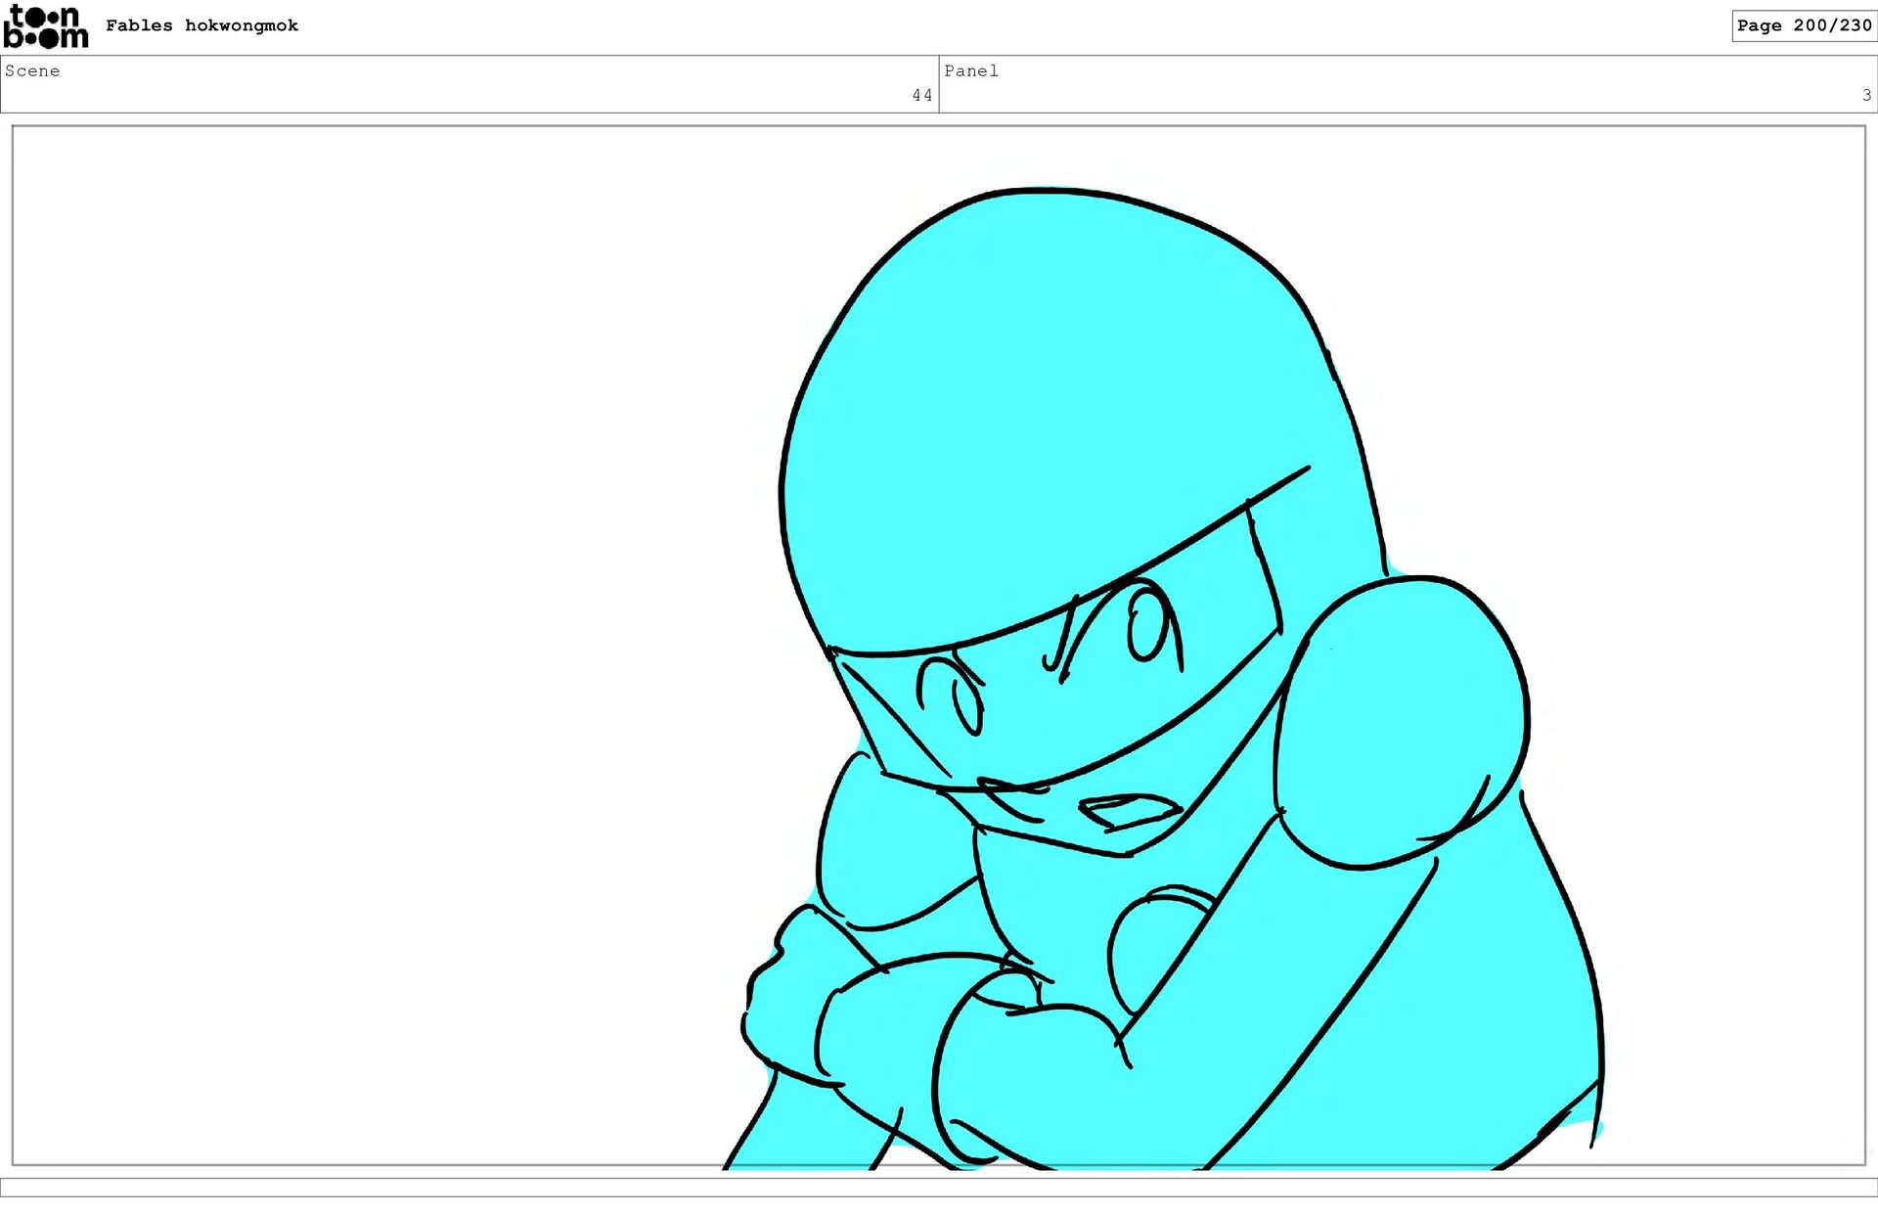
Task: Click the panel number 3
Action: 1866,95
